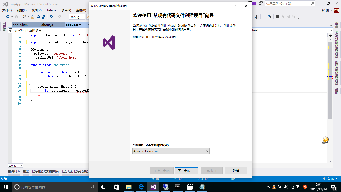Click the split editor handle above scrollbar

click(330, 35)
